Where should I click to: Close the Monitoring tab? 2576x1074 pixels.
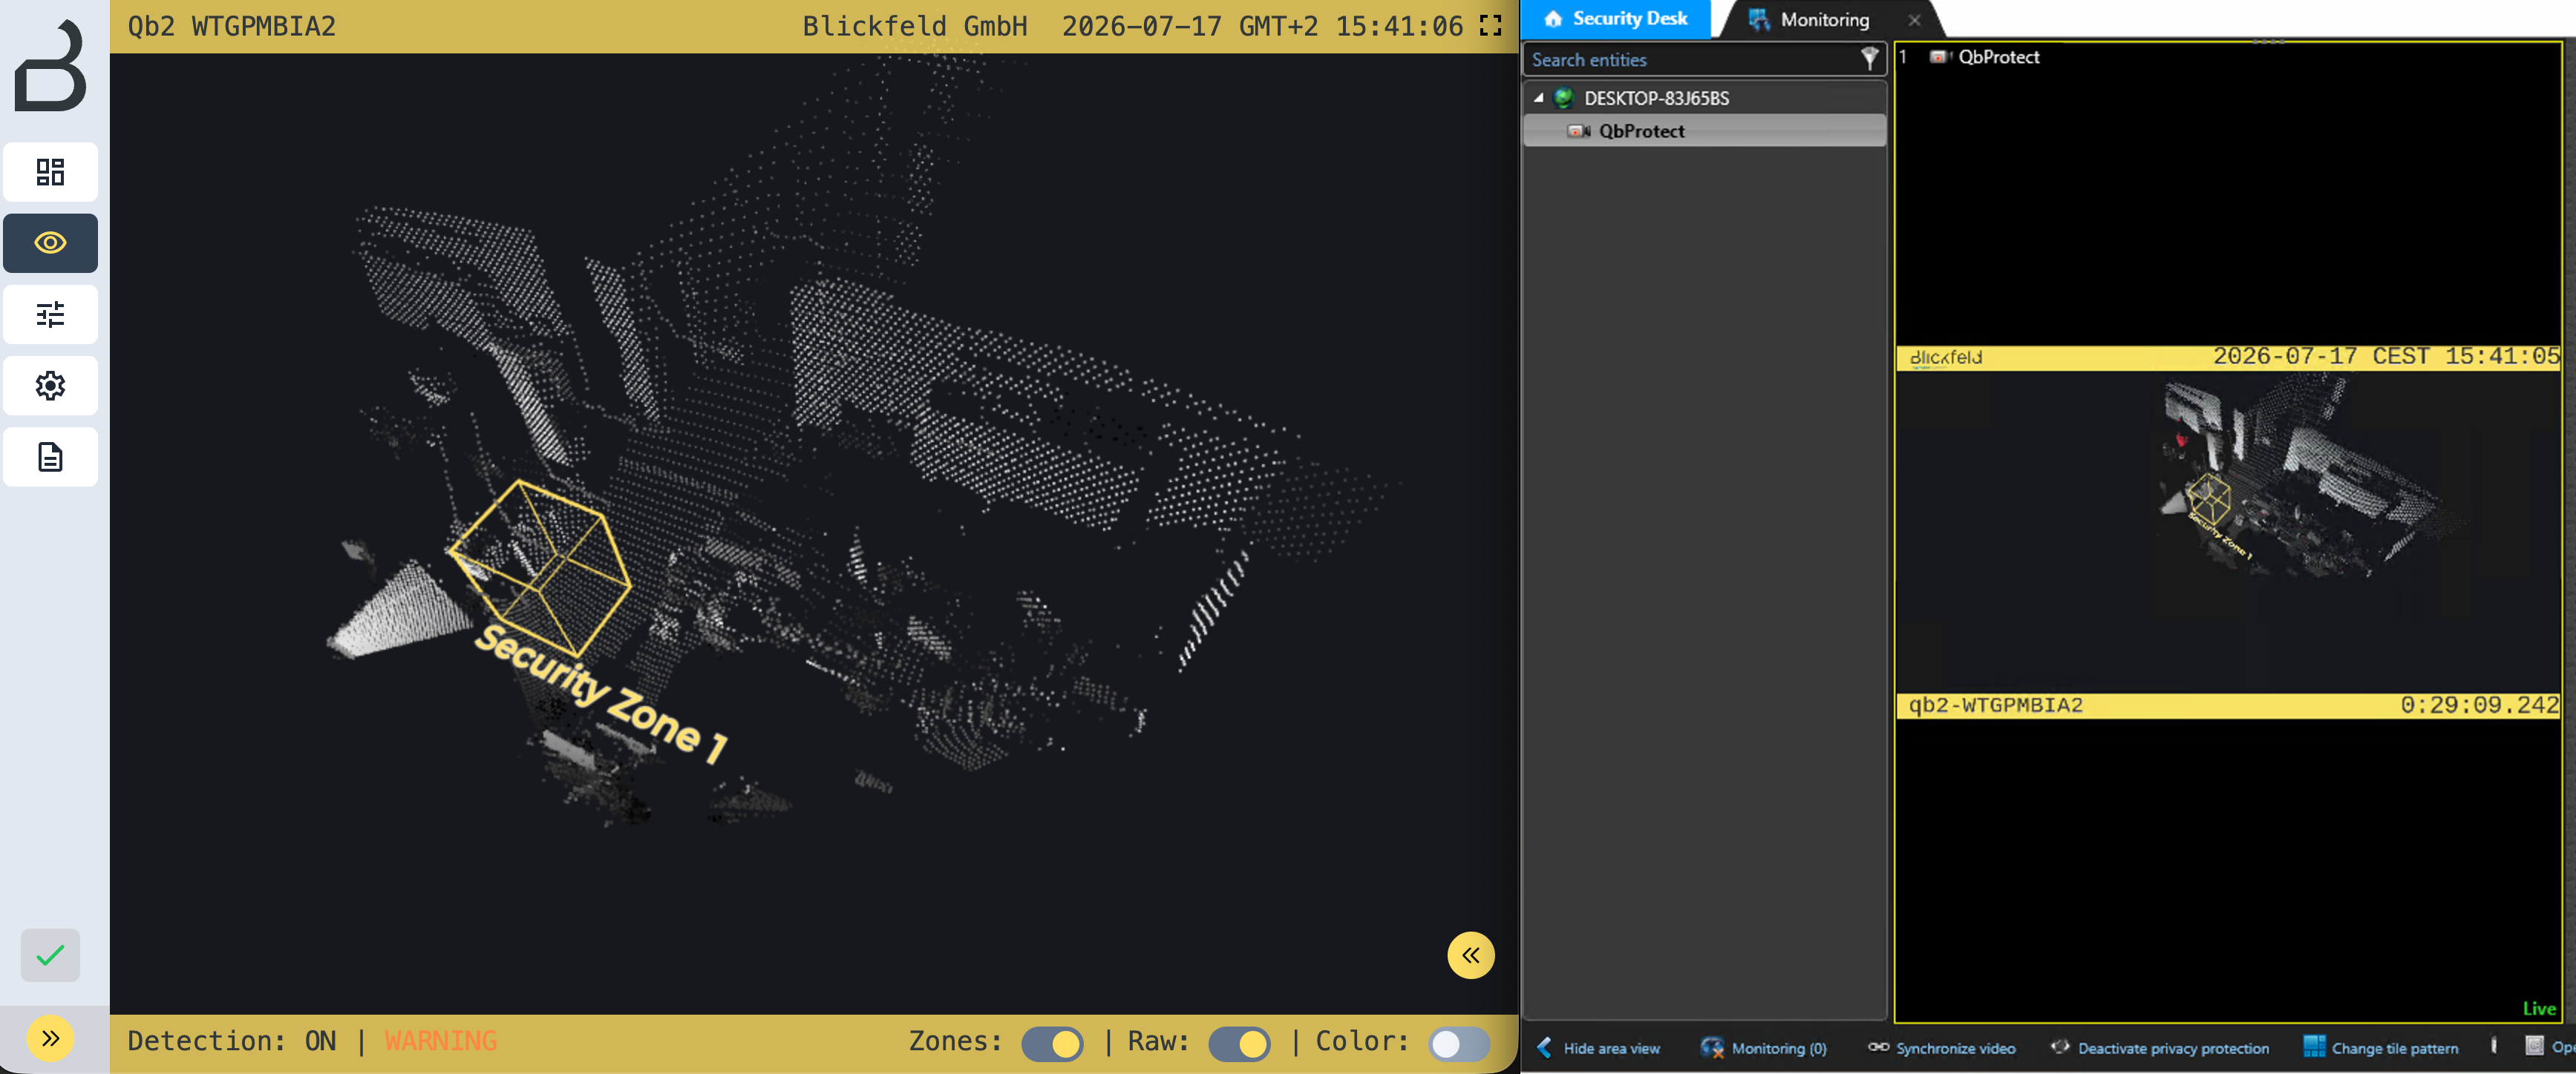(x=1914, y=20)
